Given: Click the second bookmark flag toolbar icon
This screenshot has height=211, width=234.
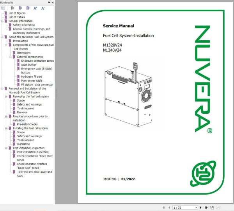Looking at the screenshot, I should [20, 8].
